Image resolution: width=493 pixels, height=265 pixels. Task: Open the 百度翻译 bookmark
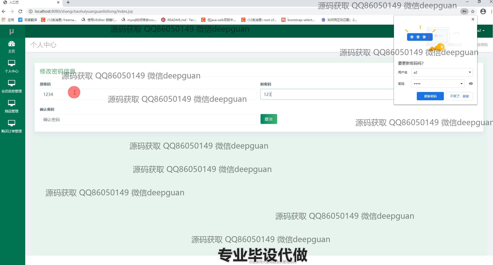[x=28, y=20]
